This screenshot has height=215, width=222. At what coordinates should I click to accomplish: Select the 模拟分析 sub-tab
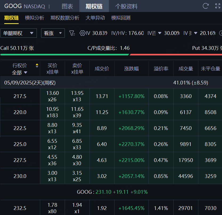pos(35,18)
